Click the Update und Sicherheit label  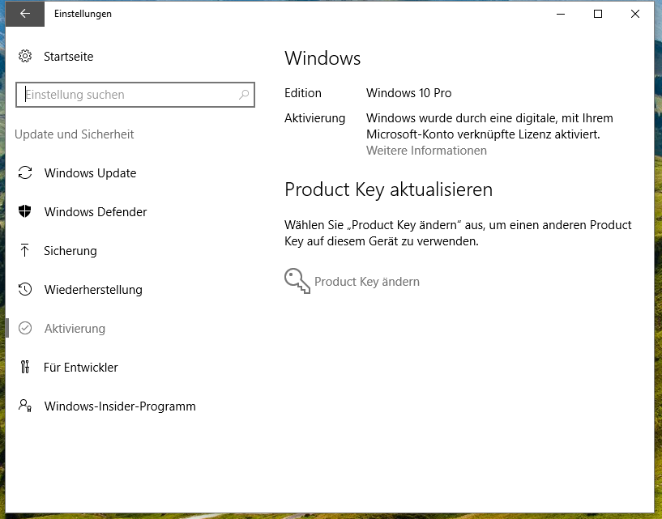click(75, 134)
